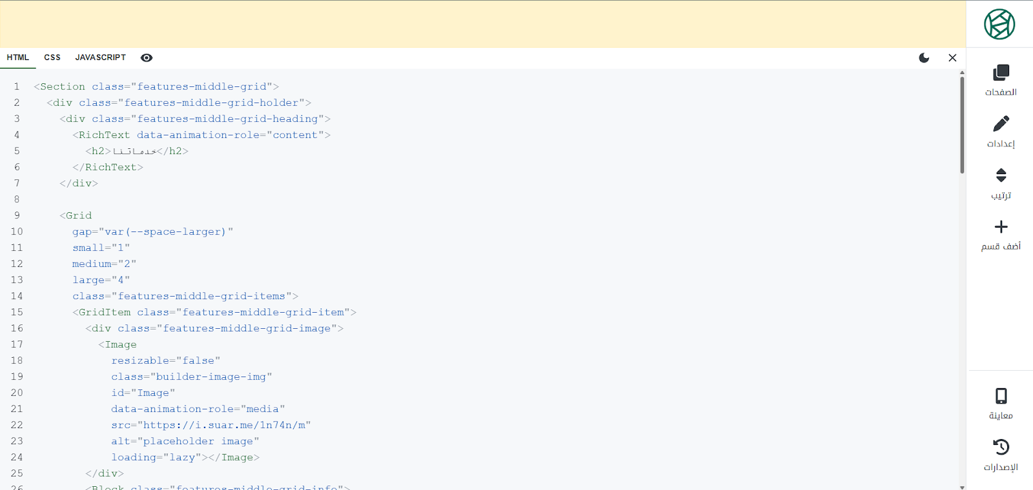
Task: Click the h2 heading text on line 5
Action: [134, 152]
